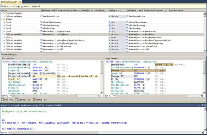Screen dimensions: 207x135
Task: Open window position menu of Schema Update Script
Action: [199, 105]
